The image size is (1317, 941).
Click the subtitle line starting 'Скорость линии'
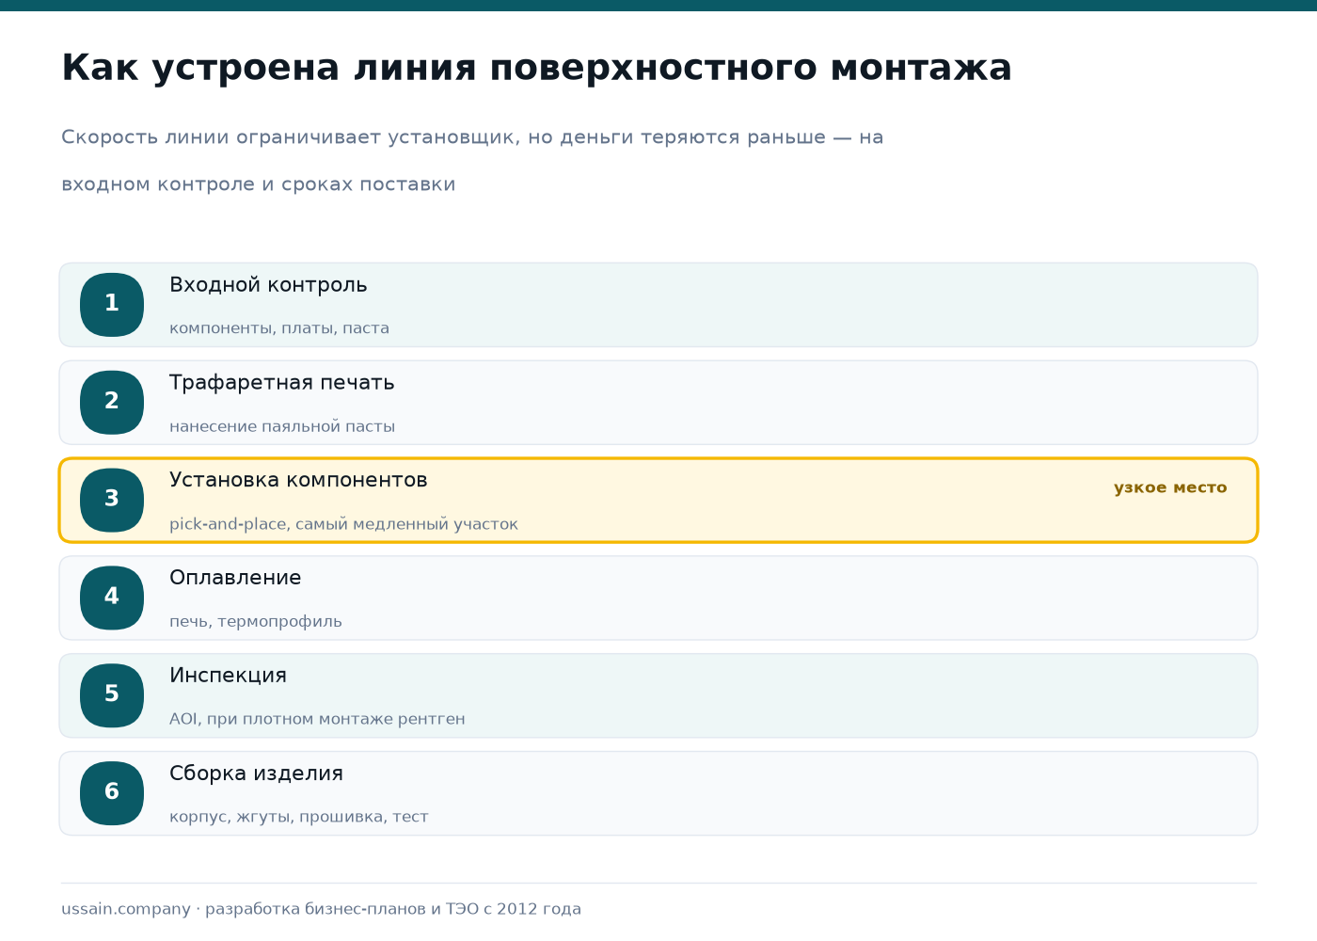coord(472,137)
